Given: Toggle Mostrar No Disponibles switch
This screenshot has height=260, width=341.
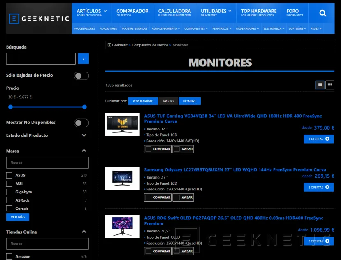Looking at the screenshot, I should [x=81, y=123].
